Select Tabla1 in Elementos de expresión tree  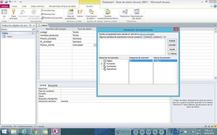109,61
